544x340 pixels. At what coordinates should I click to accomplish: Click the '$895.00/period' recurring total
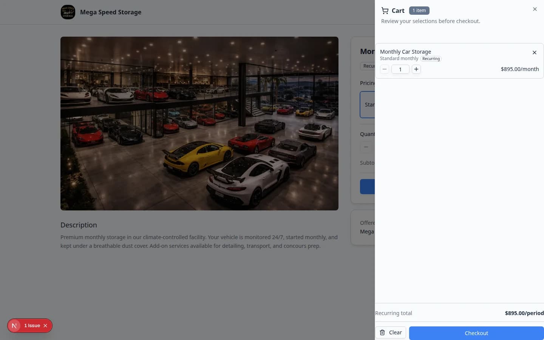coord(524,313)
